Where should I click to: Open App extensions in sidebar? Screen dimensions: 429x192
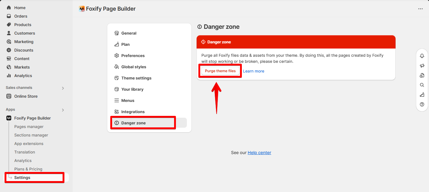[x=29, y=143]
